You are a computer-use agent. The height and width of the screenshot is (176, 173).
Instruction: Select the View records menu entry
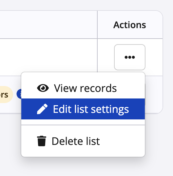[83, 88]
